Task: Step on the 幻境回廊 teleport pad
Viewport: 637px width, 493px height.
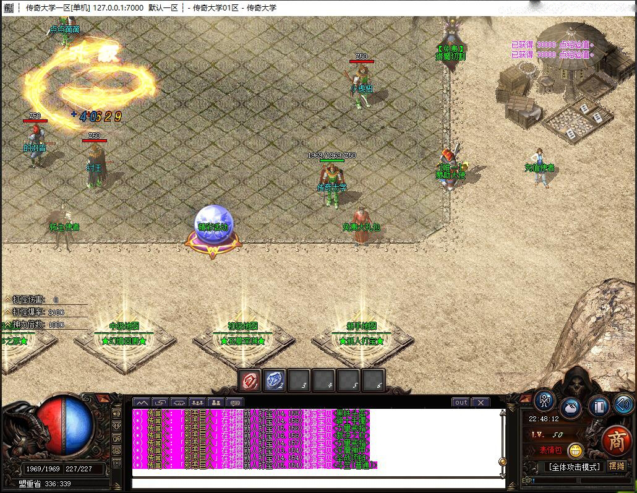Action: coord(124,341)
